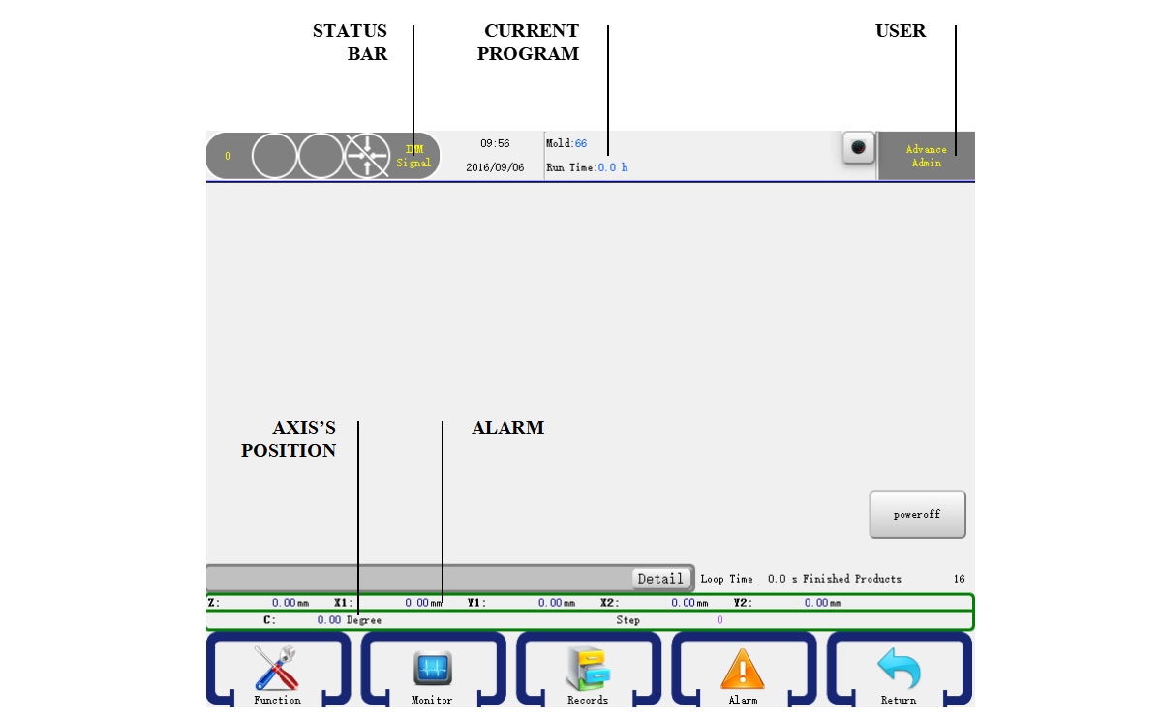This screenshot has width=1162, height=720.
Task: Click the camera/record button in top bar
Action: 858,148
